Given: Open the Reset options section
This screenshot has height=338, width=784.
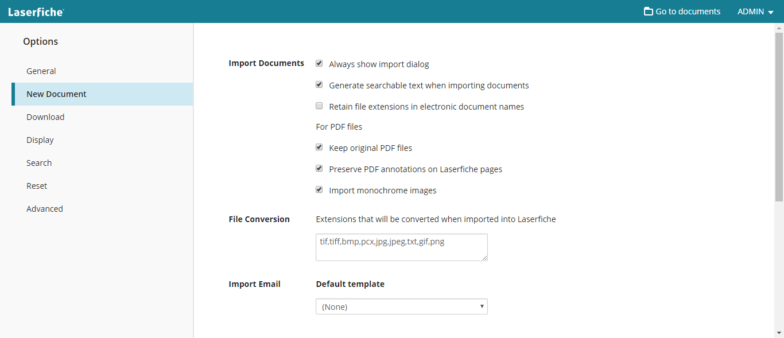Looking at the screenshot, I should click(37, 186).
